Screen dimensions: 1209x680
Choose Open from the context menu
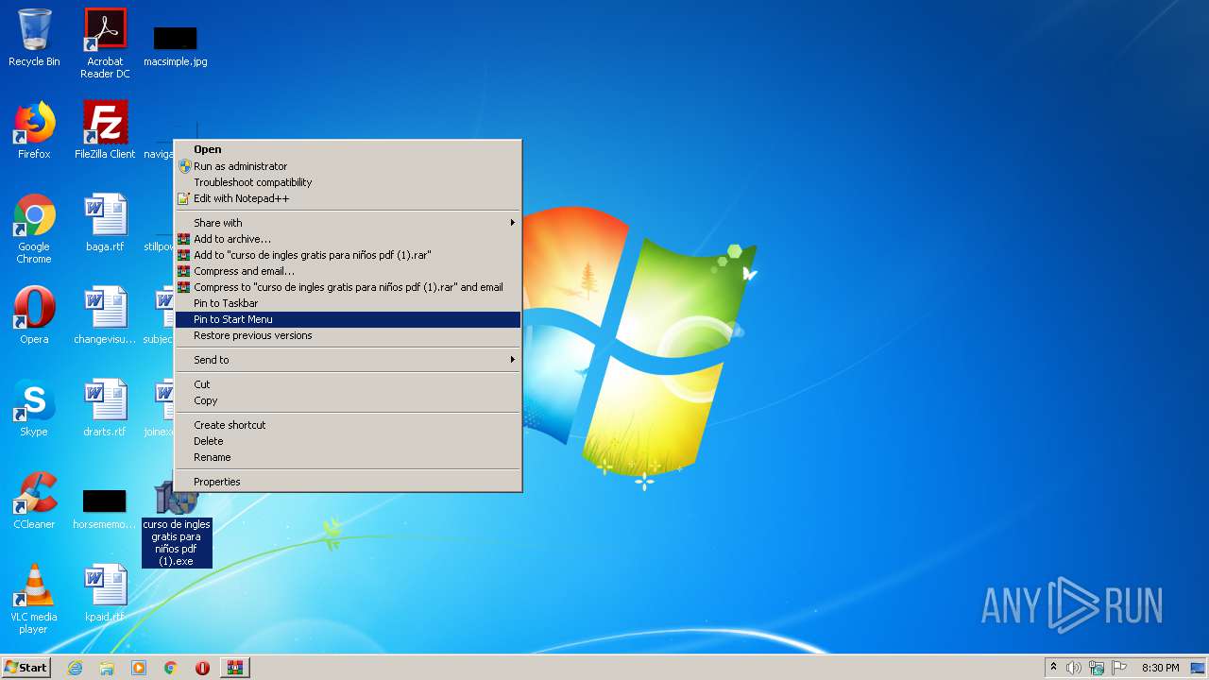click(x=349, y=149)
